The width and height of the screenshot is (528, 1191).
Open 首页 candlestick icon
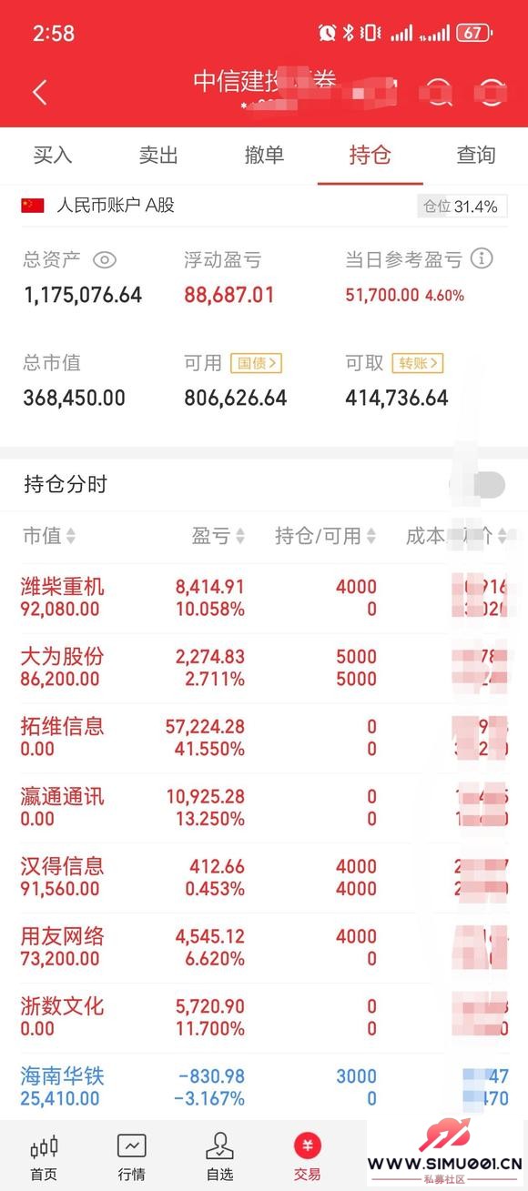(x=44, y=1146)
